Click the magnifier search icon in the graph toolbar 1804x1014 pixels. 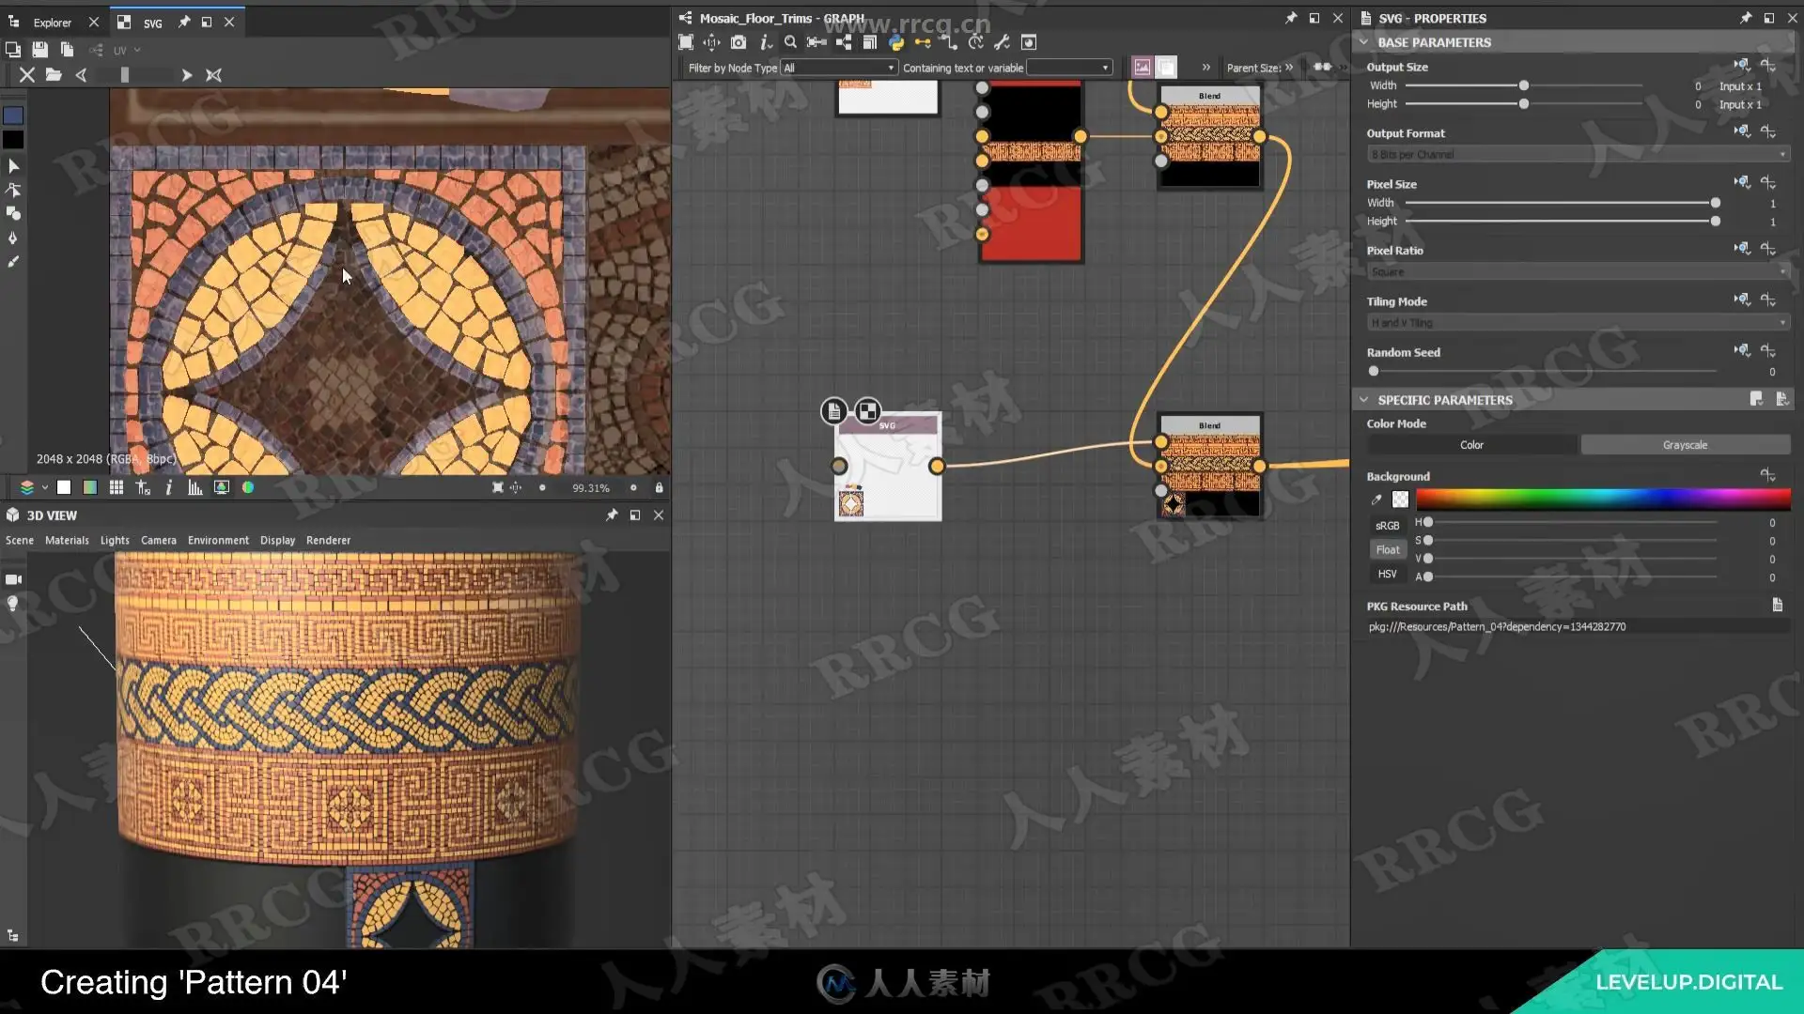(790, 42)
